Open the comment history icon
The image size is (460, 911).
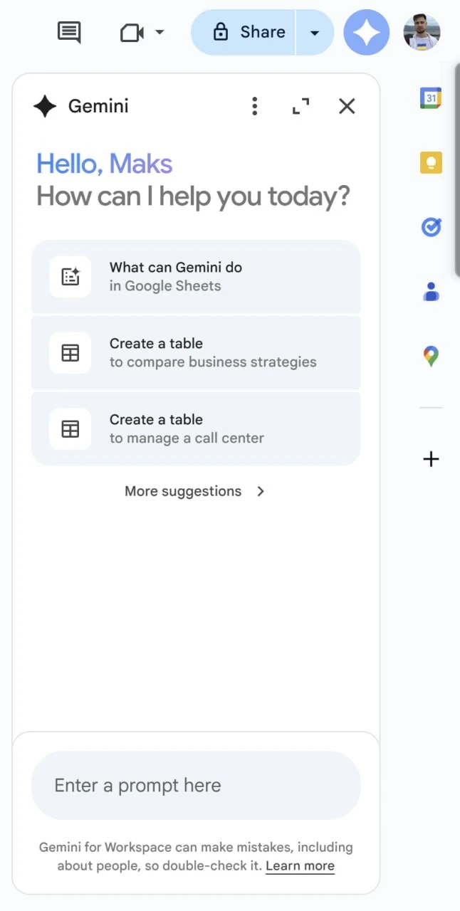[x=69, y=32]
